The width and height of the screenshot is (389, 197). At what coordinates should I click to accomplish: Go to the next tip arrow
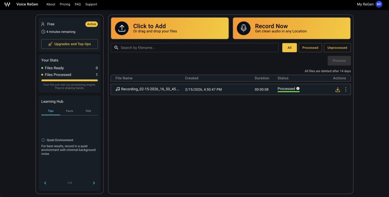[94, 183]
